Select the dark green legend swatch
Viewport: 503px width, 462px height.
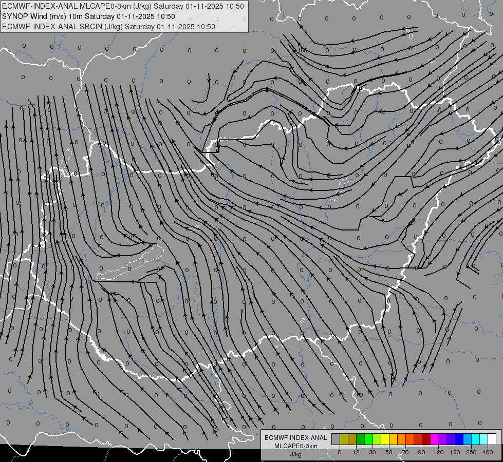pyautogui.click(x=361, y=439)
